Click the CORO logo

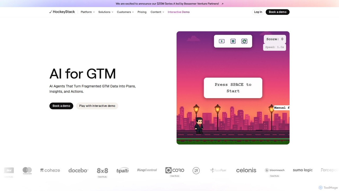click(x=175, y=170)
